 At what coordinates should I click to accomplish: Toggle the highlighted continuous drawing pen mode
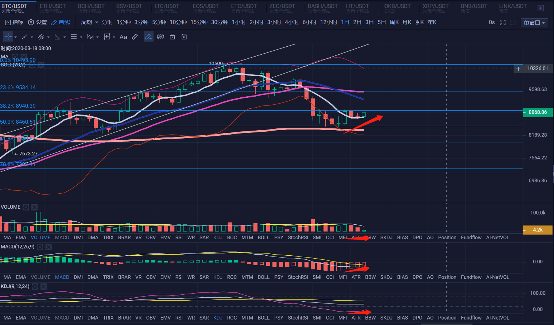click(148, 37)
